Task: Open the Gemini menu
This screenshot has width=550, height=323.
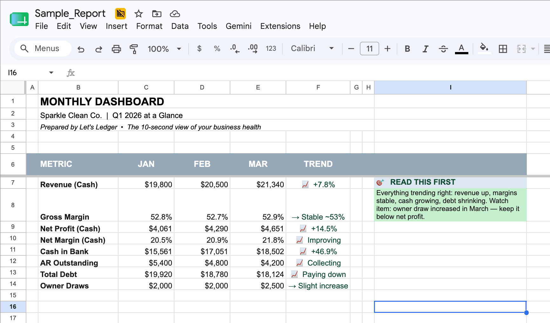Action: pos(239,26)
